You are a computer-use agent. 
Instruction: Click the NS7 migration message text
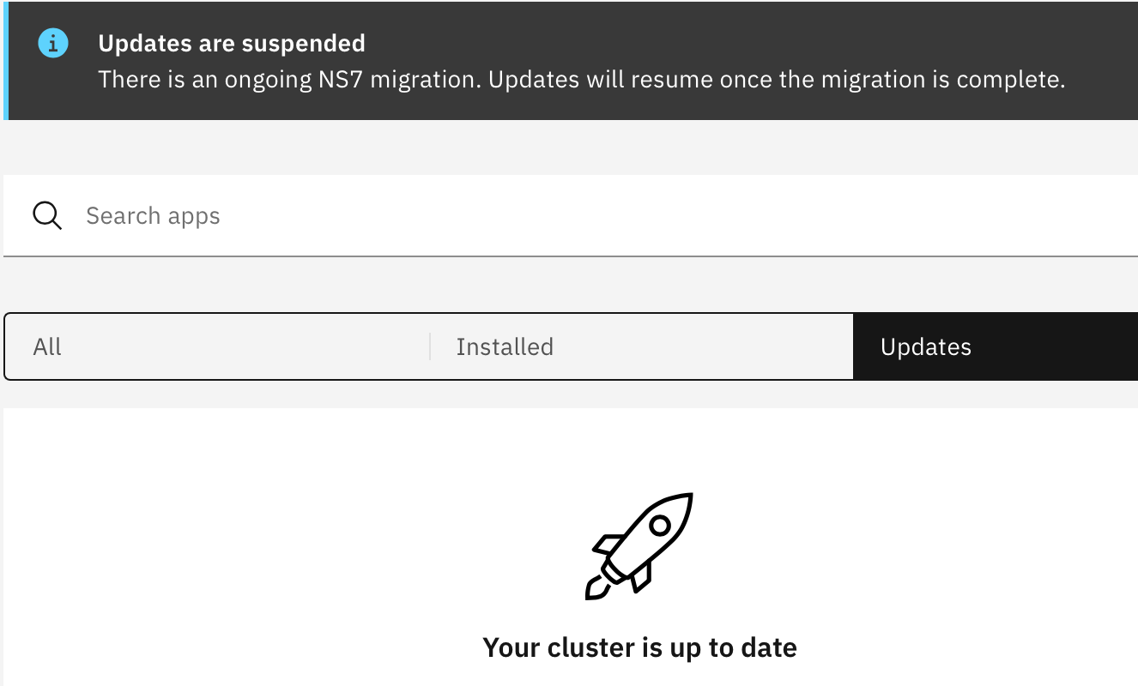point(582,80)
